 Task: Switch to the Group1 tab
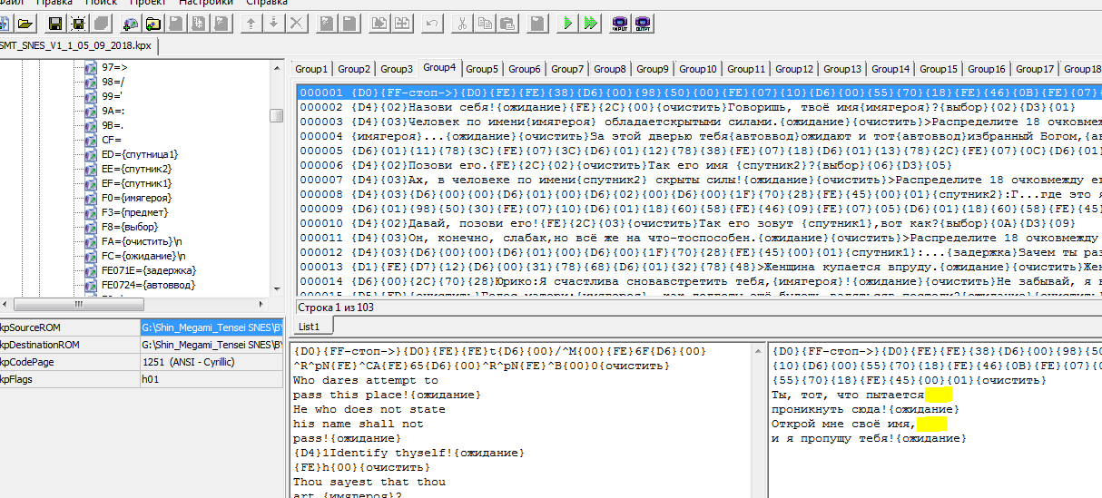tap(310, 69)
